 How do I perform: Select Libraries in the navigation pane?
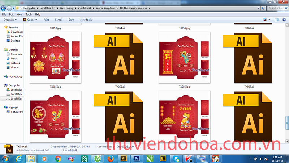click(x=11, y=50)
